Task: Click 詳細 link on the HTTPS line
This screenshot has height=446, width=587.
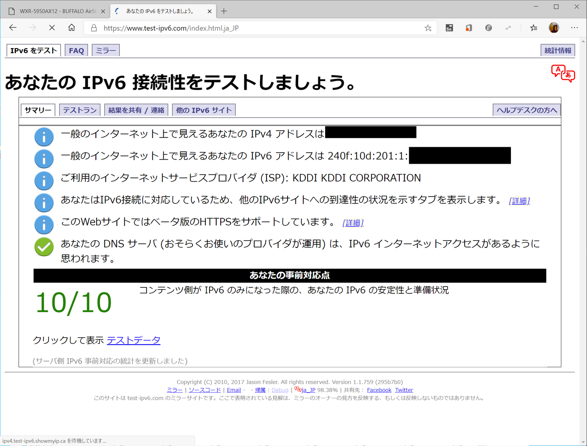Action: tap(353, 223)
